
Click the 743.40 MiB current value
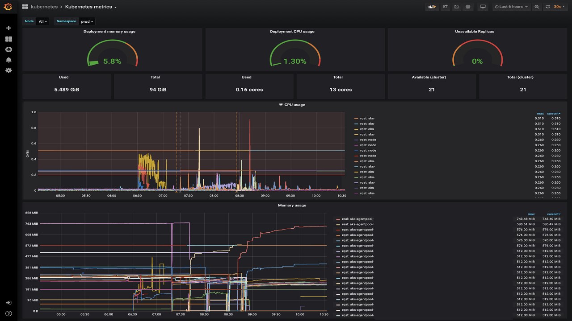point(551,219)
